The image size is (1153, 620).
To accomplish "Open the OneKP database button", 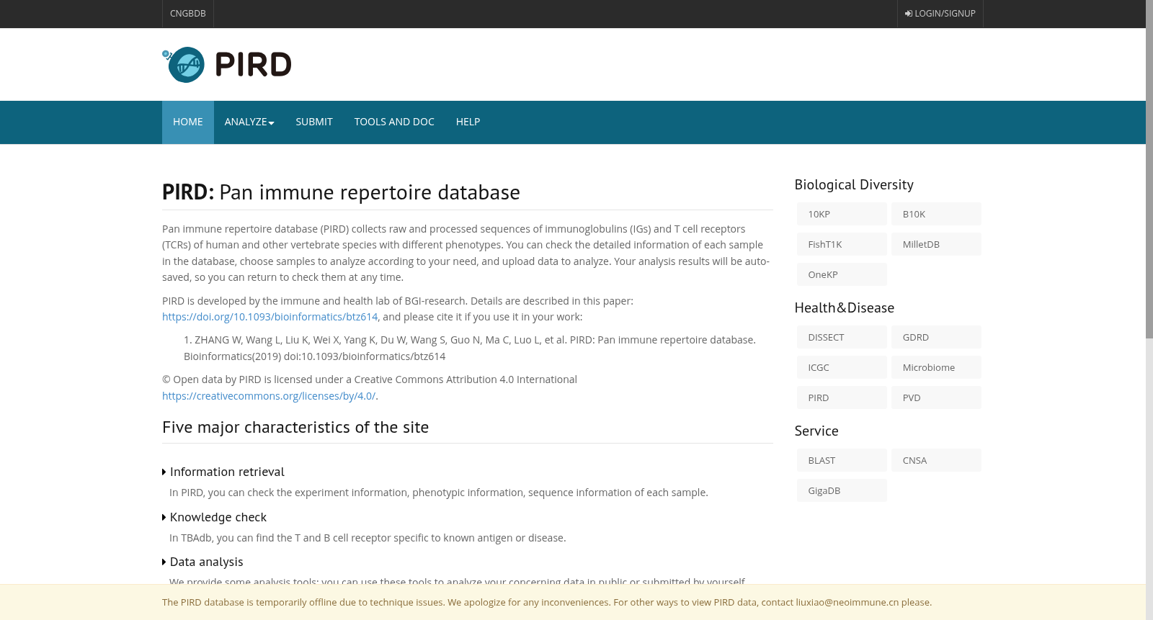I will pyautogui.click(x=842, y=274).
